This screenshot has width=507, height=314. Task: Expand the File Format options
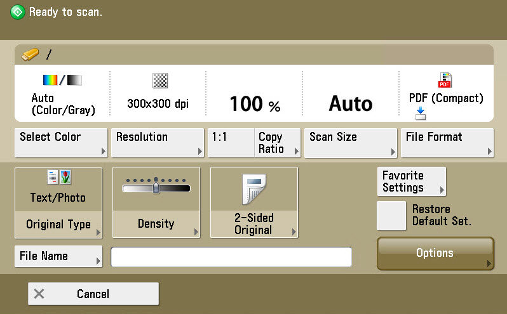(x=447, y=143)
